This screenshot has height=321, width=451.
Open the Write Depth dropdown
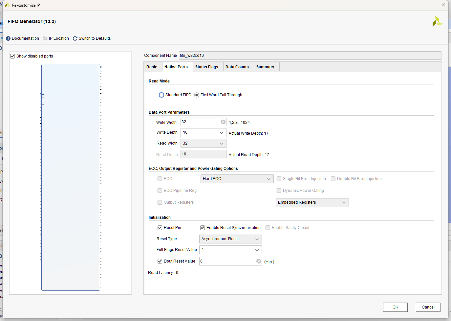(203, 132)
